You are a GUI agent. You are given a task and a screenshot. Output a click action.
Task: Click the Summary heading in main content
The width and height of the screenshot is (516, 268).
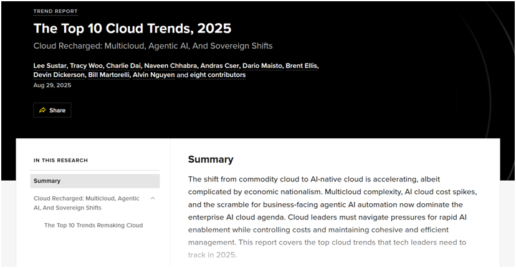pos(211,160)
